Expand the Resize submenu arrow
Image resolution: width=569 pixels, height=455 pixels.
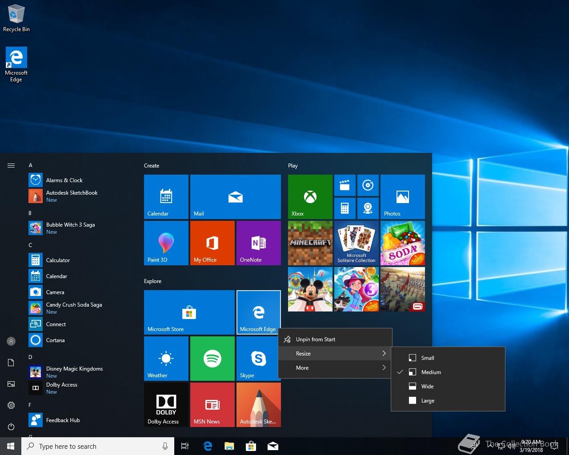(384, 354)
